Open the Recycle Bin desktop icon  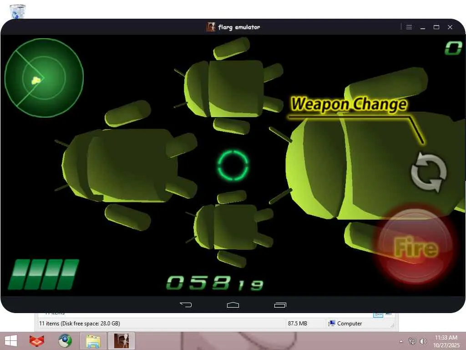tap(18, 11)
